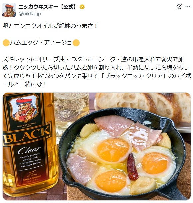Click the Clear script text on bottle
This screenshot has height=203, width=193.
(x=29, y=150)
